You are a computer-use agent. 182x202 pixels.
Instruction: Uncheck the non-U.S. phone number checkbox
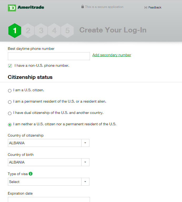point(10,66)
